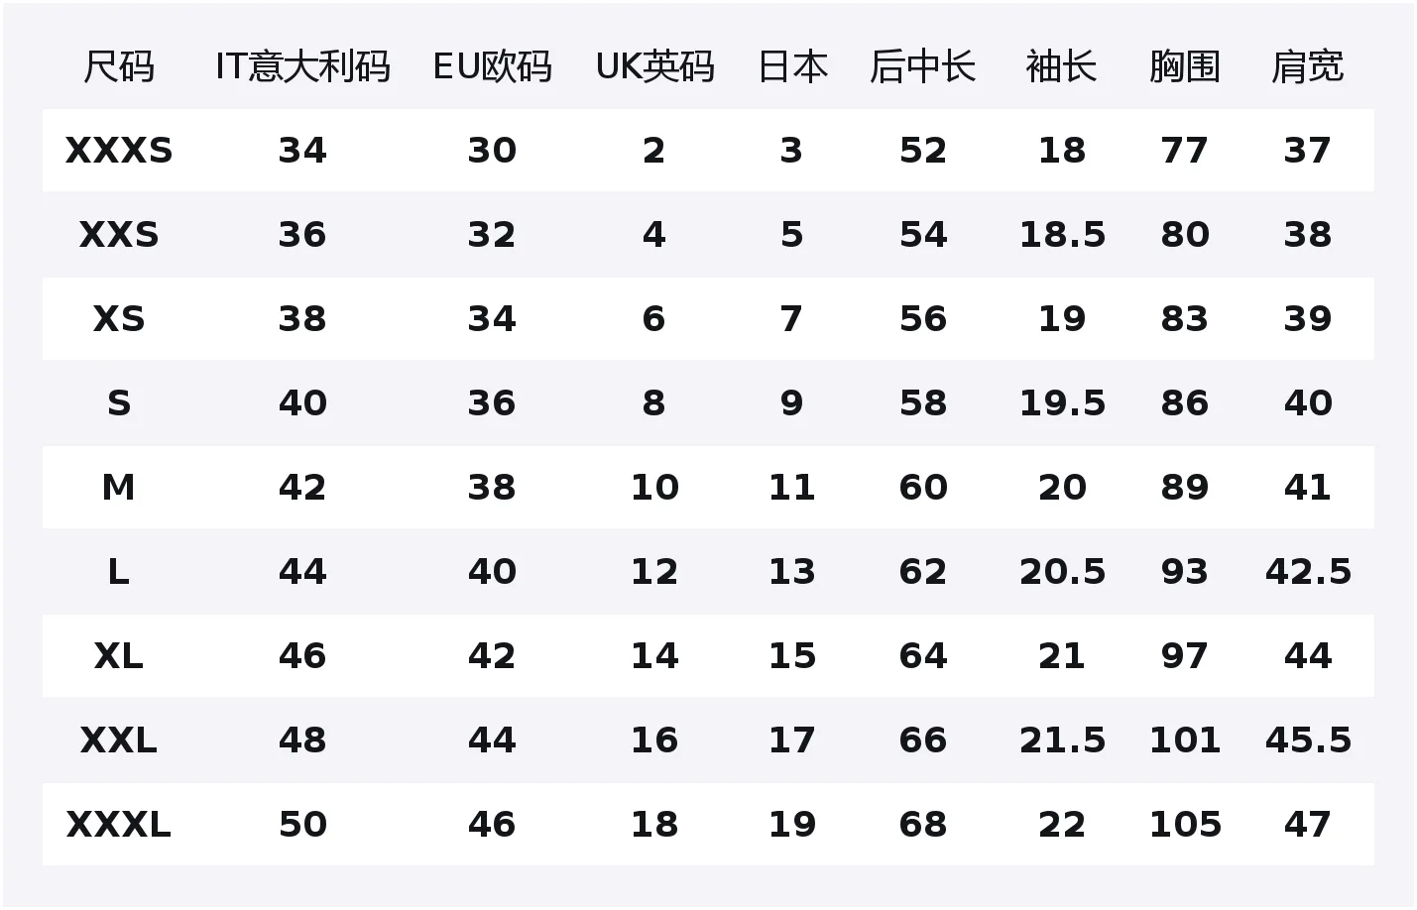
Task: Select the M size row label
Action: [x=119, y=488]
